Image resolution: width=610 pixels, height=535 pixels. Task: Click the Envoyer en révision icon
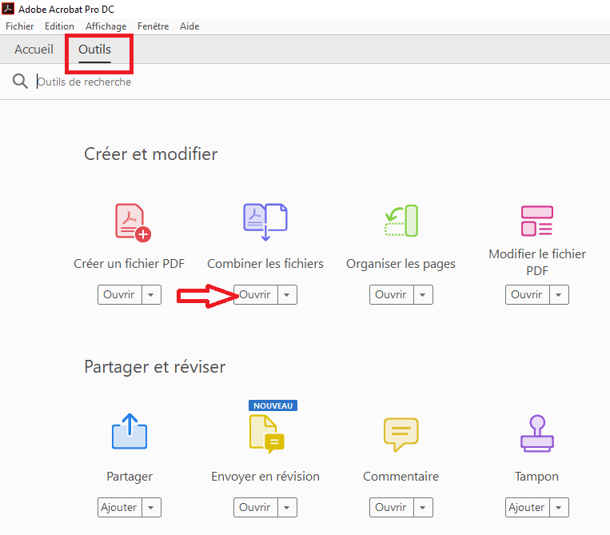[267, 433]
